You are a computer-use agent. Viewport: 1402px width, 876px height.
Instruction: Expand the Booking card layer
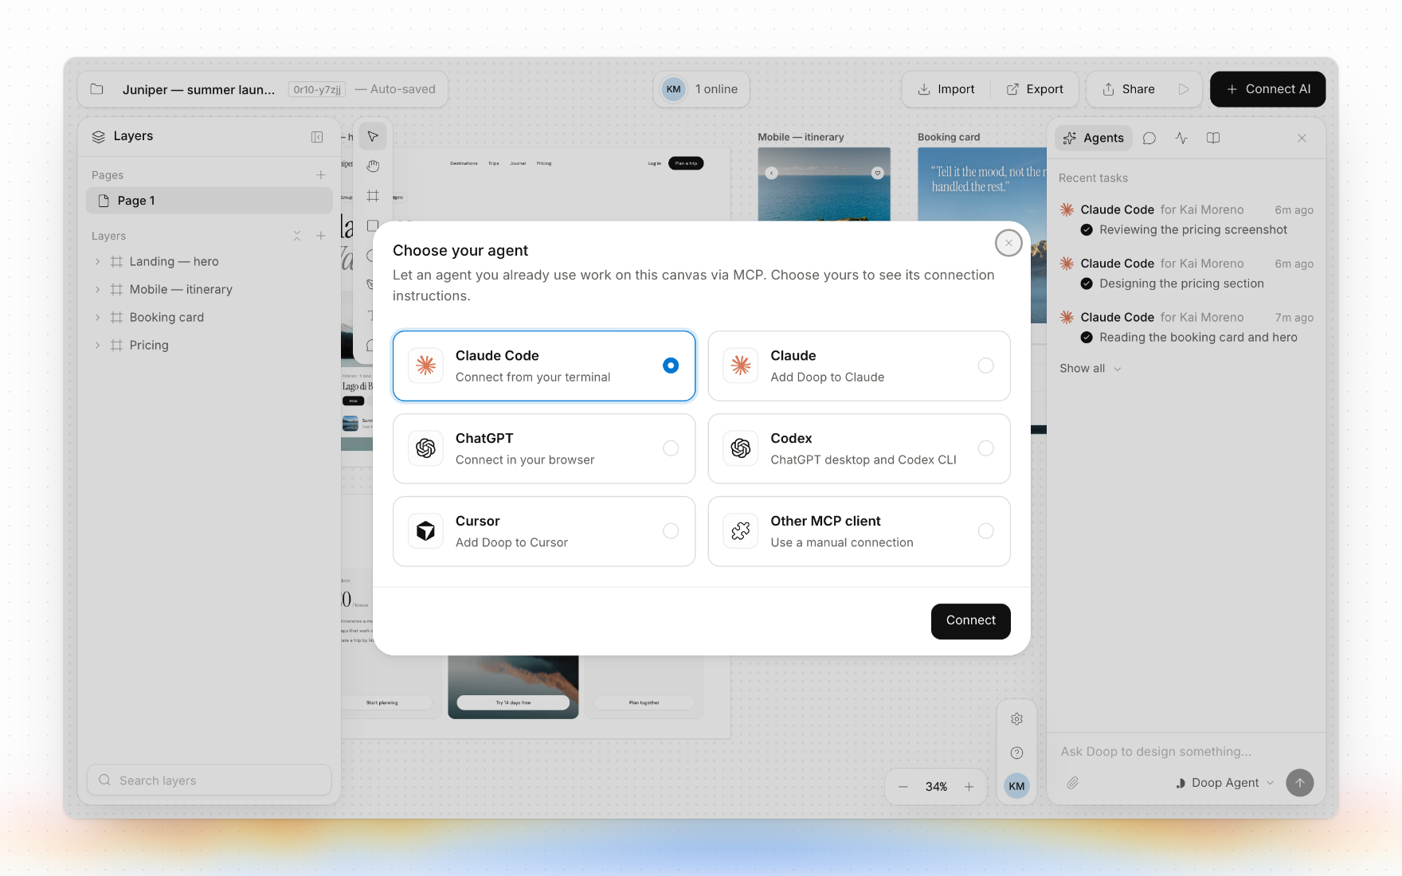point(98,317)
